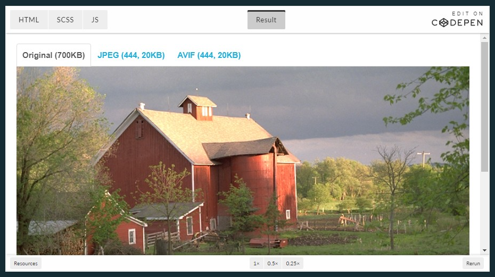Click the Resources button
The width and height of the screenshot is (495, 277).
[26, 263]
